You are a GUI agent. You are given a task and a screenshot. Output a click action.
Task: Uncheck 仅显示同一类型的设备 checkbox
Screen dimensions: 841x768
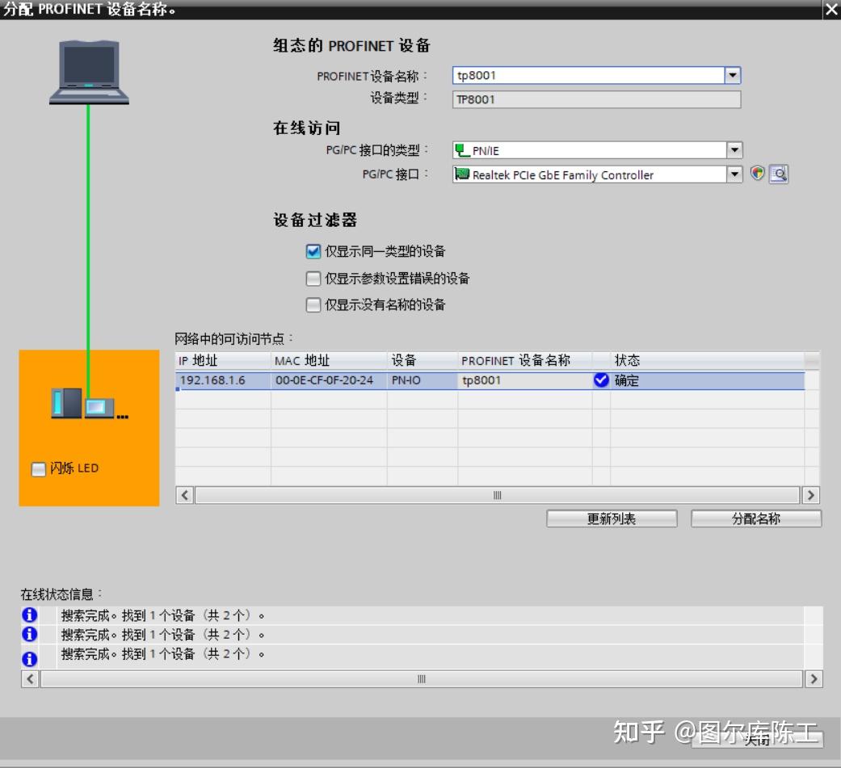point(313,251)
